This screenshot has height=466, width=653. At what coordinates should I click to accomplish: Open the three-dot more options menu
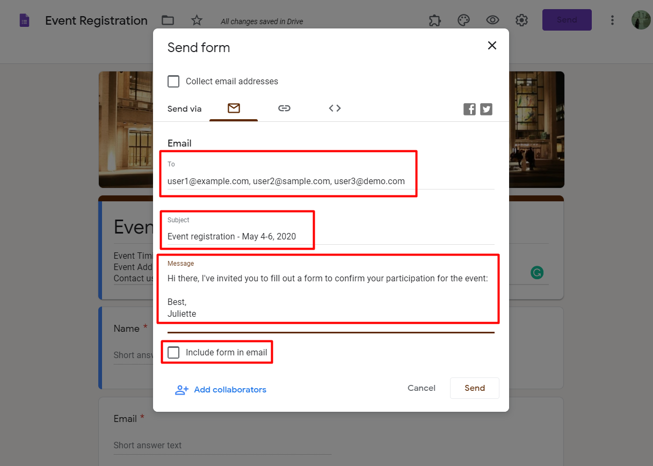pyautogui.click(x=612, y=20)
